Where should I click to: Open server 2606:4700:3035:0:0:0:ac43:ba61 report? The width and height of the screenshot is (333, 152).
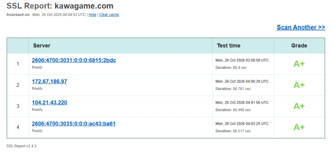pos(74,124)
